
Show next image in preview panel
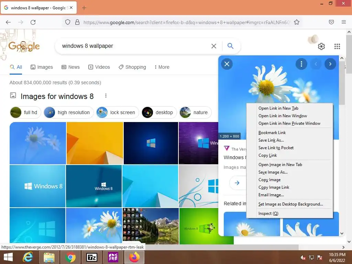pyautogui.click(x=330, y=64)
